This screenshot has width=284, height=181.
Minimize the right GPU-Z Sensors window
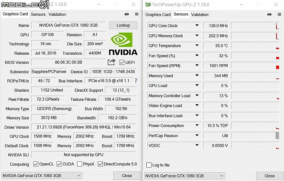click(x=241, y=4)
